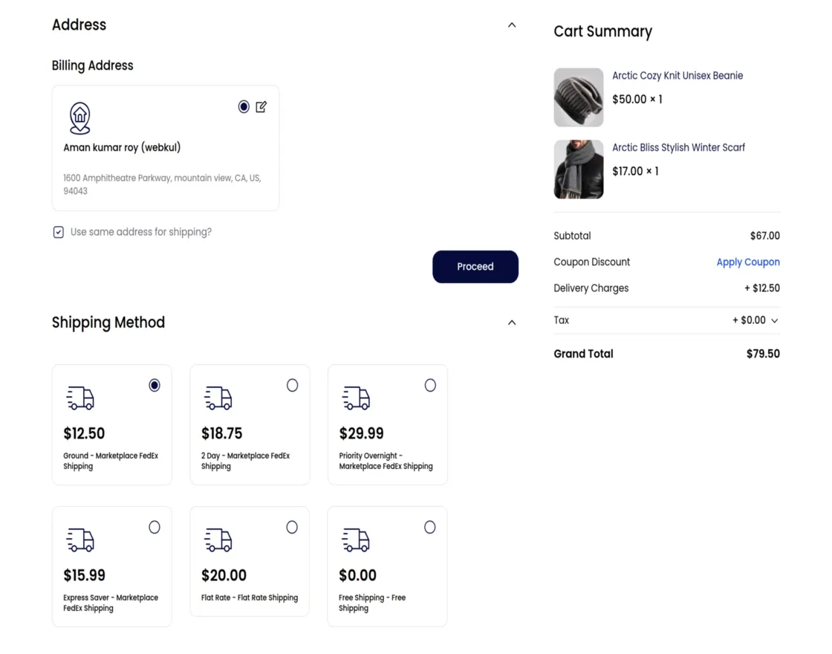Select the Aman kumar roy billing address radio
832x654 pixels.
point(244,107)
